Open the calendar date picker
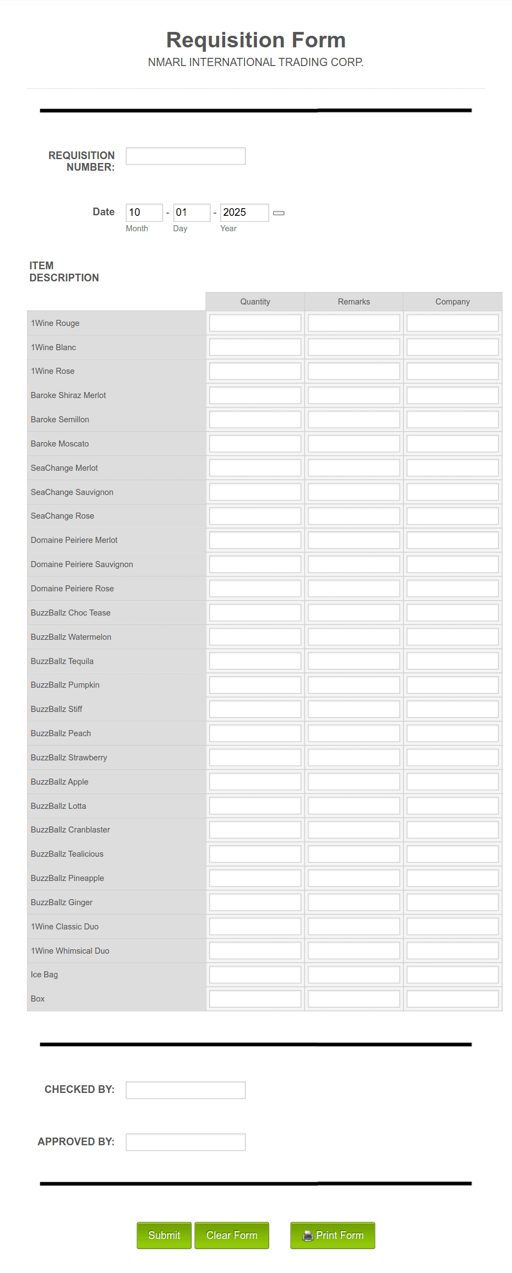 (x=280, y=212)
